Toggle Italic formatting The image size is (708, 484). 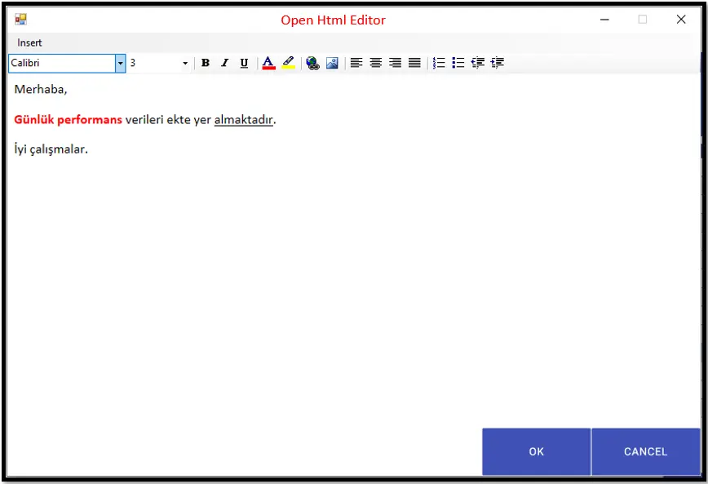pos(224,63)
